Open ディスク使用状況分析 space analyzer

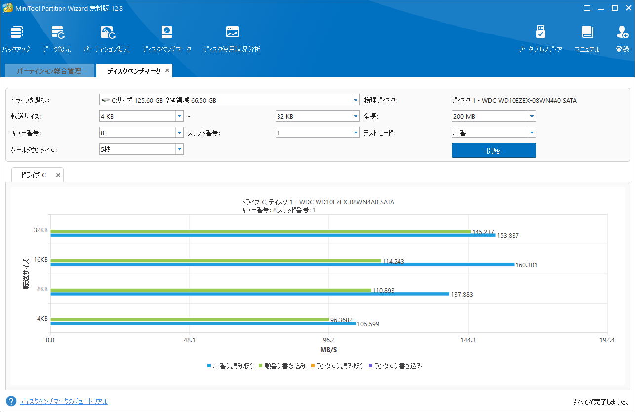[x=232, y=39]
